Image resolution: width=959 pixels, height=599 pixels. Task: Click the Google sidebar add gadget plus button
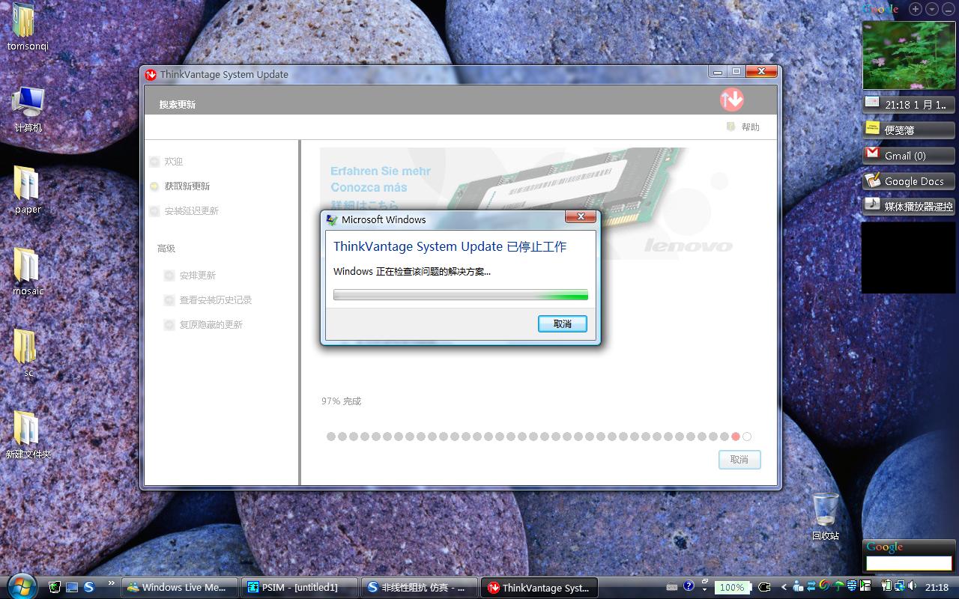pos(916,9)
